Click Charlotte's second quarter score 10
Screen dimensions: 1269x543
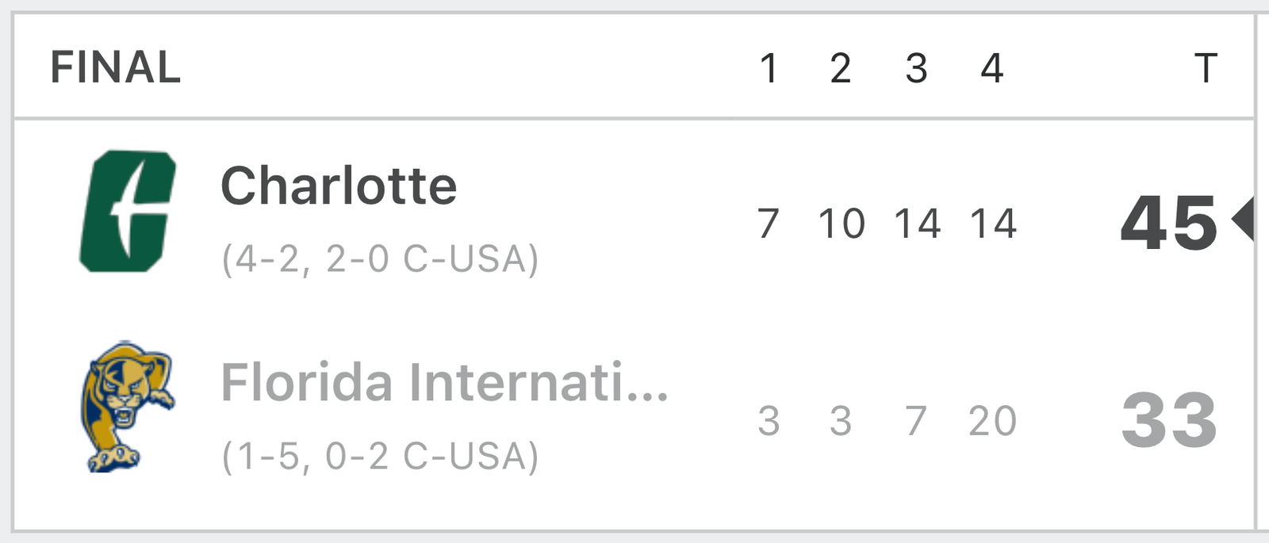pyautogui.click(x=842, y=224)
